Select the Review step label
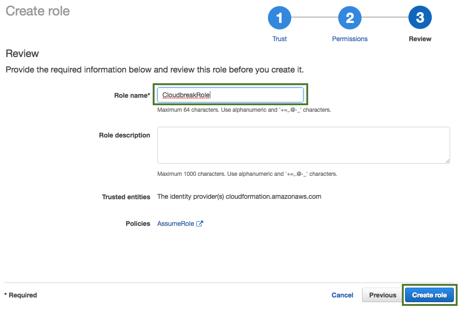 [420, 39]
